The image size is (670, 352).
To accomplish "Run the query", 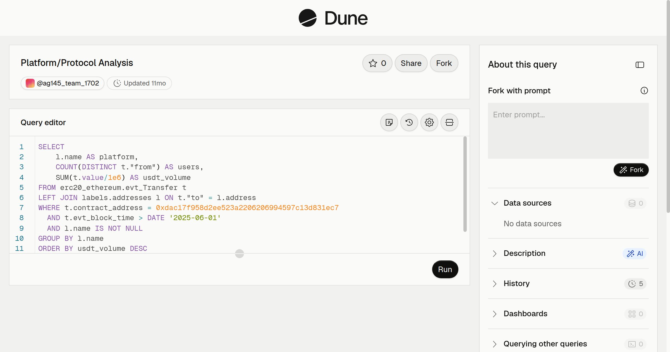I will (445, 269).
